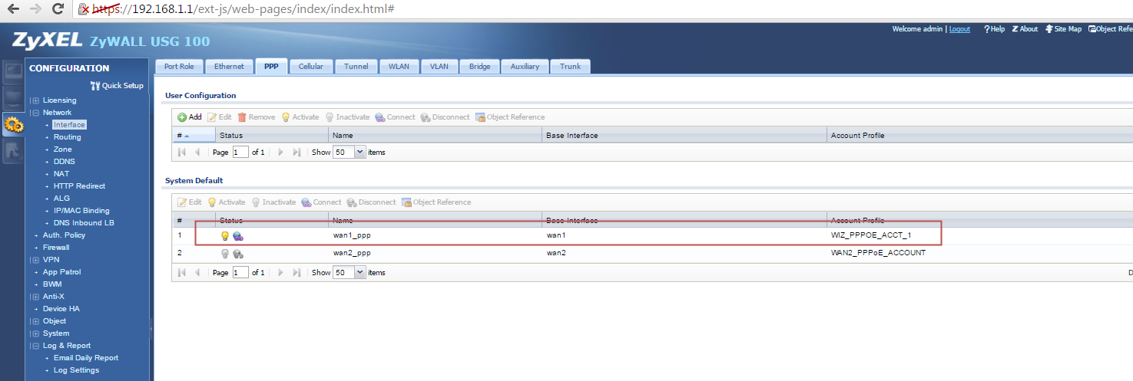Collapse the Network tree node
The height and width of the screenshot is (381, 1133).
point(35,113)
